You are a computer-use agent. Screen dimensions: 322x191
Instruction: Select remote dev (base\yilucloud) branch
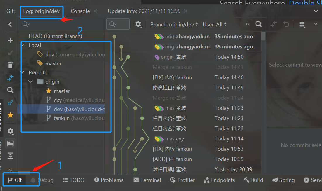[61, 109]
